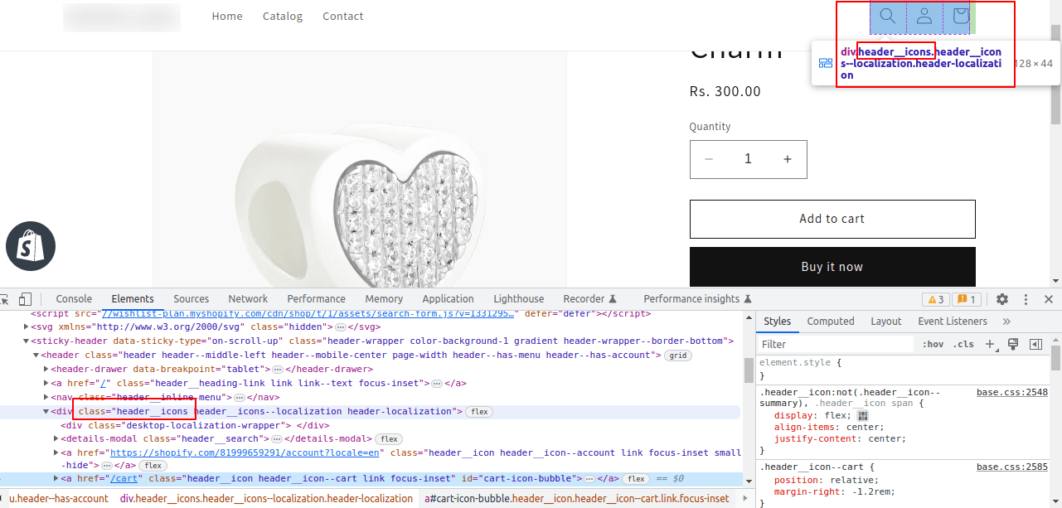Increase quantity with the plus button
The height and width of the screenshot is (508, 1062).
pyautogui.click(x=787, y=159)
